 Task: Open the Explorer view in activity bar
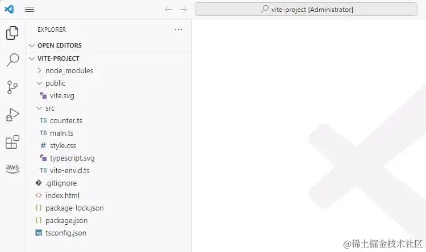pos(12,33)
